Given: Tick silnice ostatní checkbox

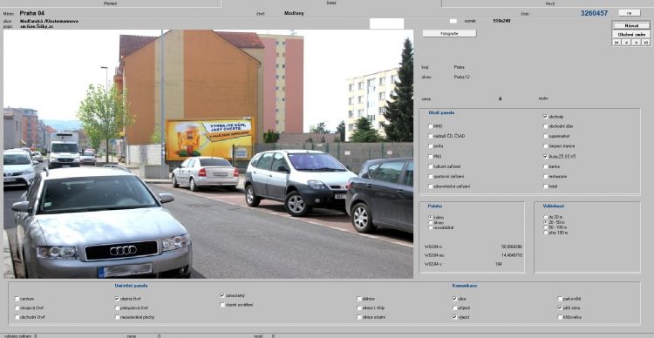Looking at the screenshot, I should pos(359,317).
